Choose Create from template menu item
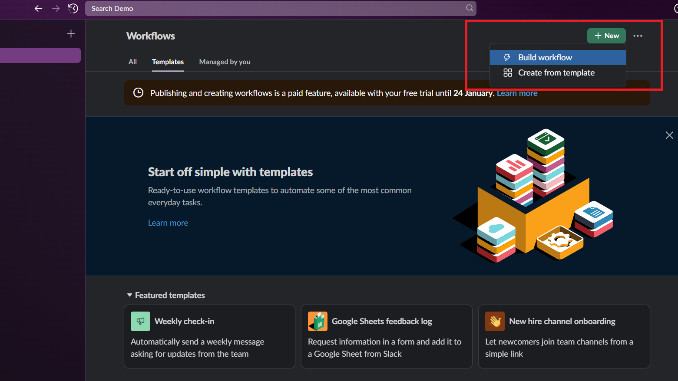 coord(558,72)
